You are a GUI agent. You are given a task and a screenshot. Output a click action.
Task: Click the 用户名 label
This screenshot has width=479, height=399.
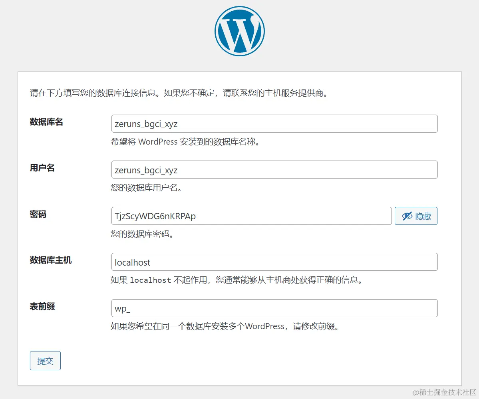pyautogui.click(x=42, y=168)
